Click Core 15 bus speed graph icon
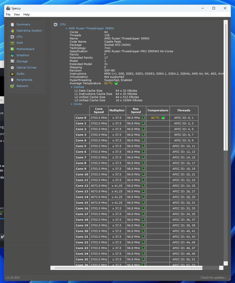This screenshot has height=283, width=235. coord(144,203)
